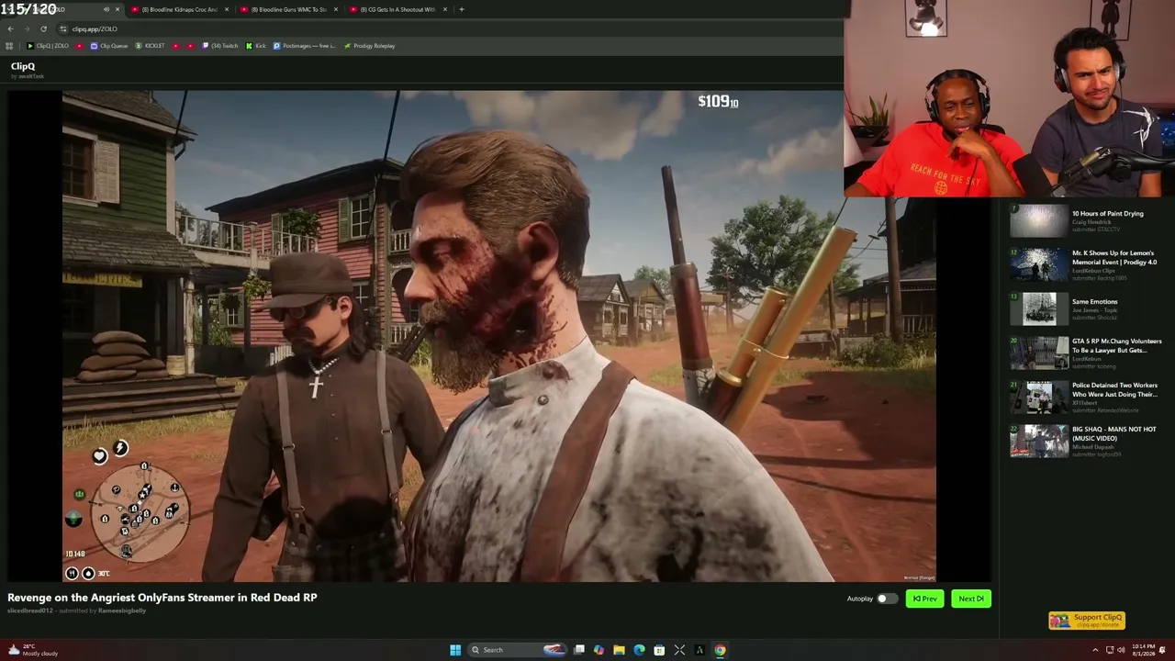Viewport: 1175px width, 661px height.
Task: Open the weather widget on the taskbar
Action: pyautogui.click(x=34, y=650)
